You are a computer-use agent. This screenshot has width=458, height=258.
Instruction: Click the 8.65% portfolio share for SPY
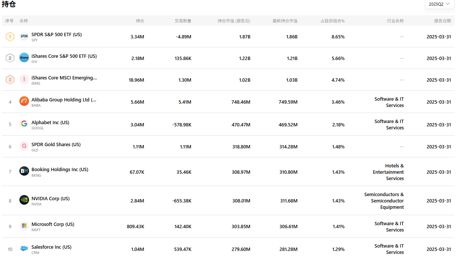point(338,37)
